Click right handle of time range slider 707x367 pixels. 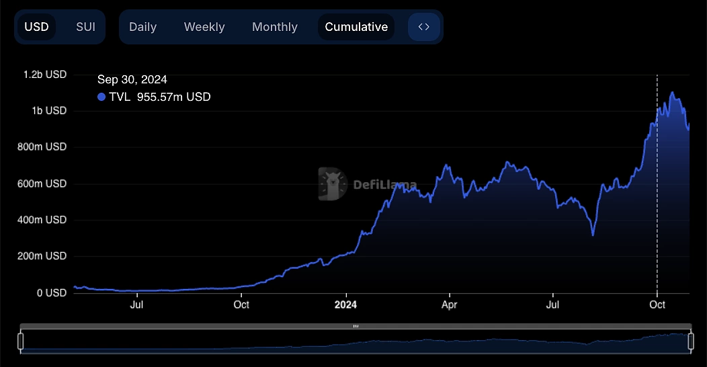tap(690, 341)
